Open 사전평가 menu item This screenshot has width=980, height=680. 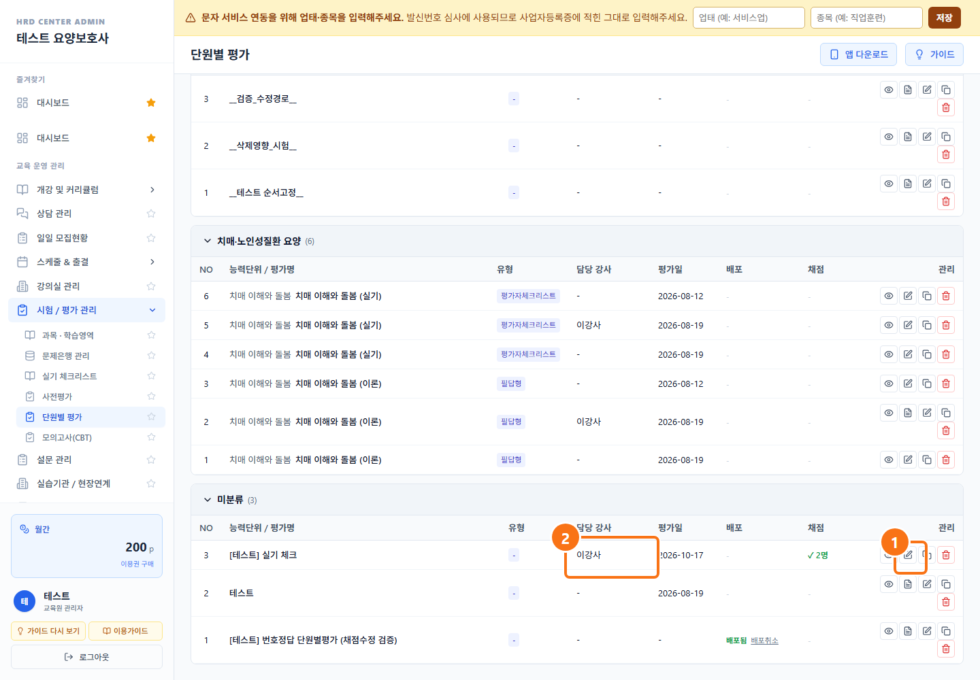pyautogui.click(x=91, y=396)
